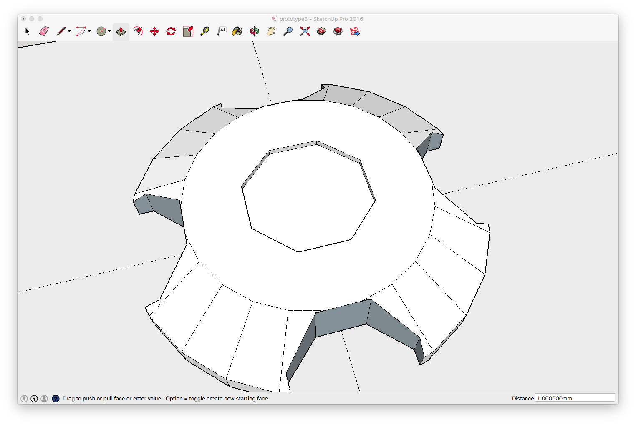Open the 3D Warehouse icon

(321, 31)
